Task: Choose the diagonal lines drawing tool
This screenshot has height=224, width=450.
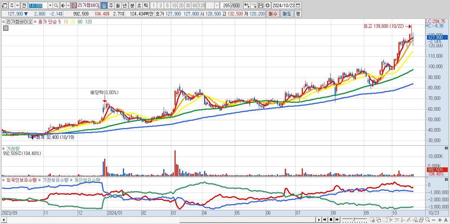Action: click(409, 220)
